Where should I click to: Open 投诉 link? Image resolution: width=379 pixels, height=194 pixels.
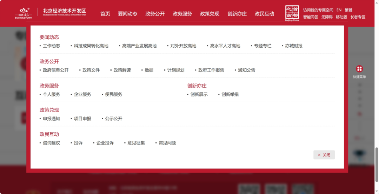(78, 143)
